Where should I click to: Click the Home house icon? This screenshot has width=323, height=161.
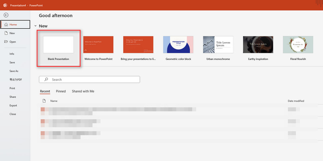click(6, 25)
